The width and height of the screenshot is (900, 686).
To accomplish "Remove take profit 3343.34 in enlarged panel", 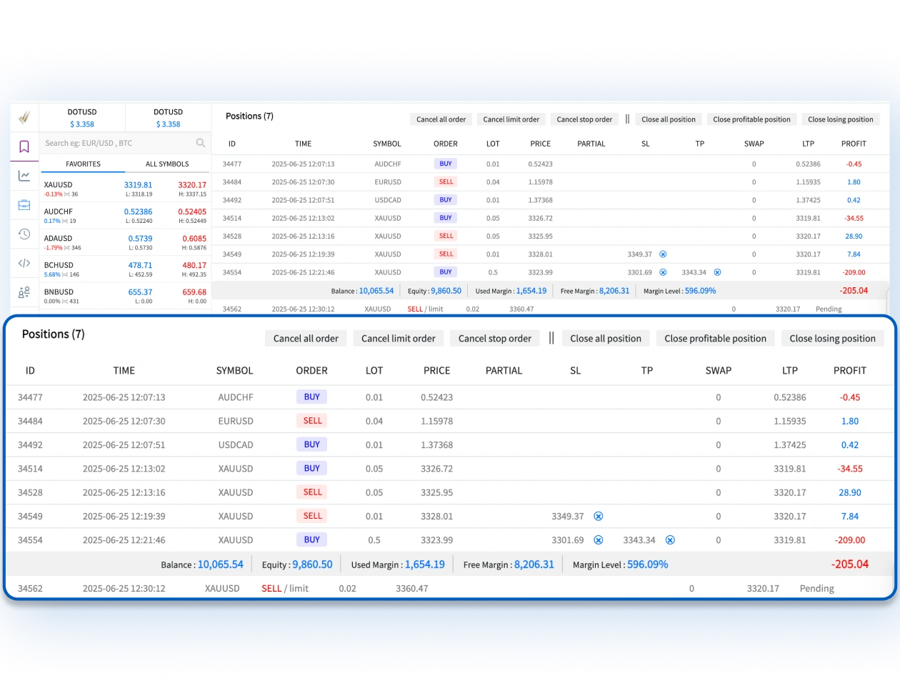I will [670, 540].
